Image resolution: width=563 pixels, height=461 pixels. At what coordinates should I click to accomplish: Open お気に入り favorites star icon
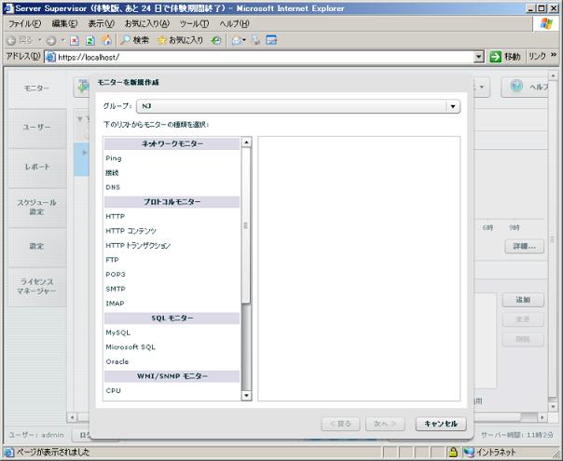[x=162, y=40]
